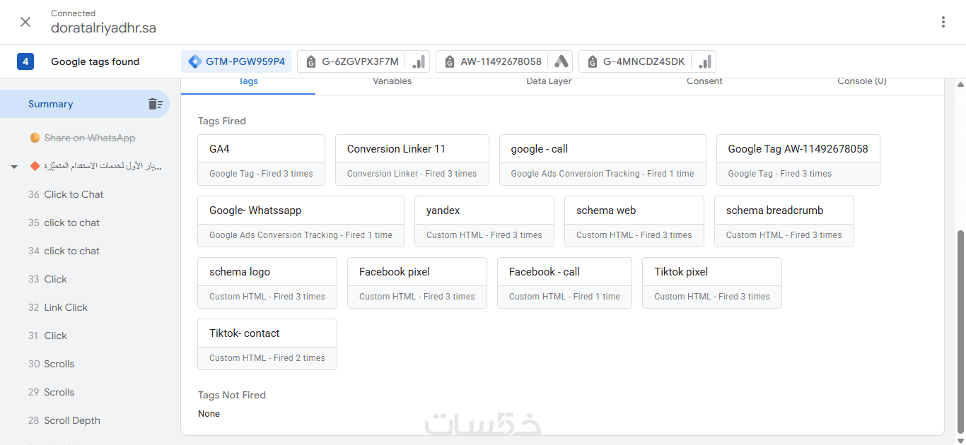Open the three-dot more options menu
This screenshot has width=966, height=445.
tap(943, 22)
